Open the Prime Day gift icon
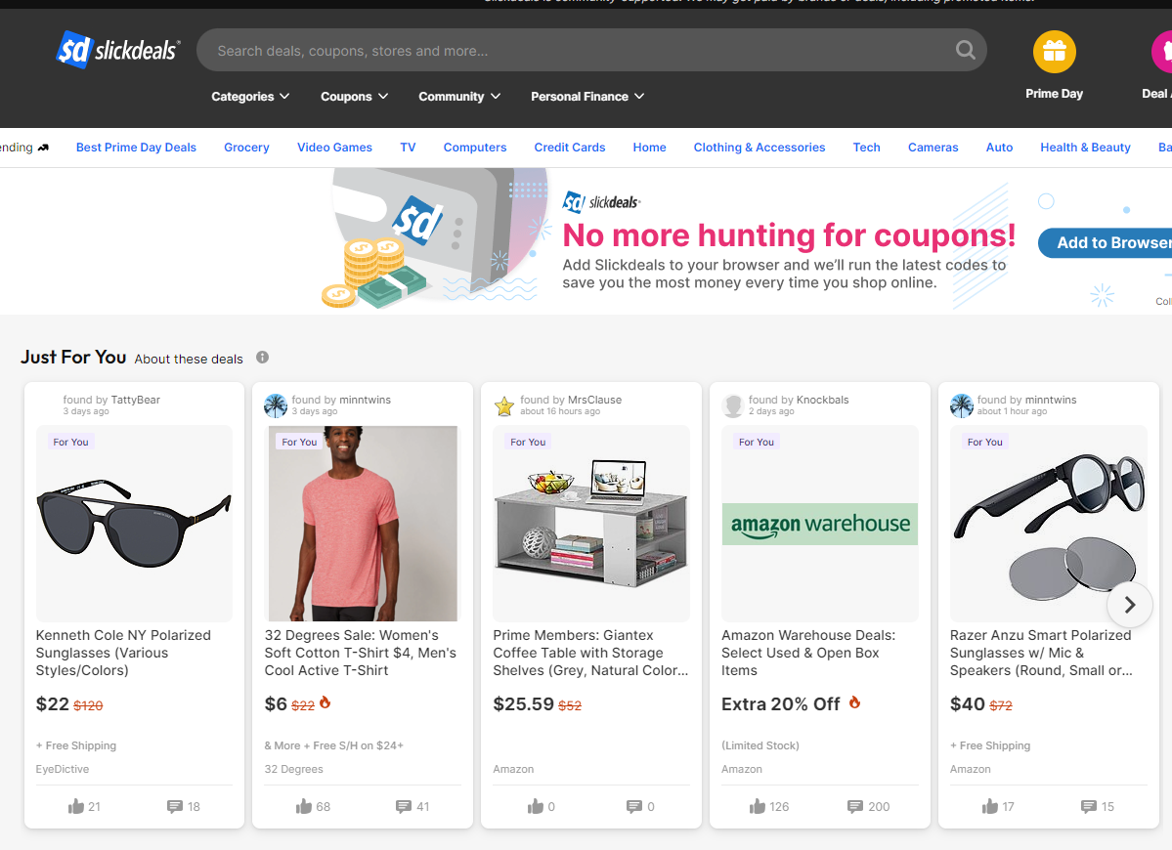The image size is (1172, 850). (1054, 52)
